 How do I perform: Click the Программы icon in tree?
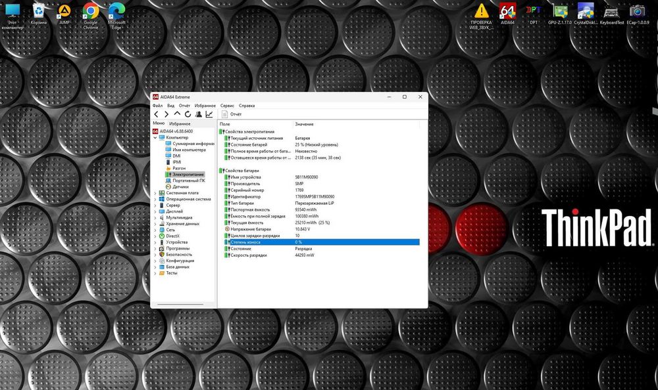(x=162, y=248)
